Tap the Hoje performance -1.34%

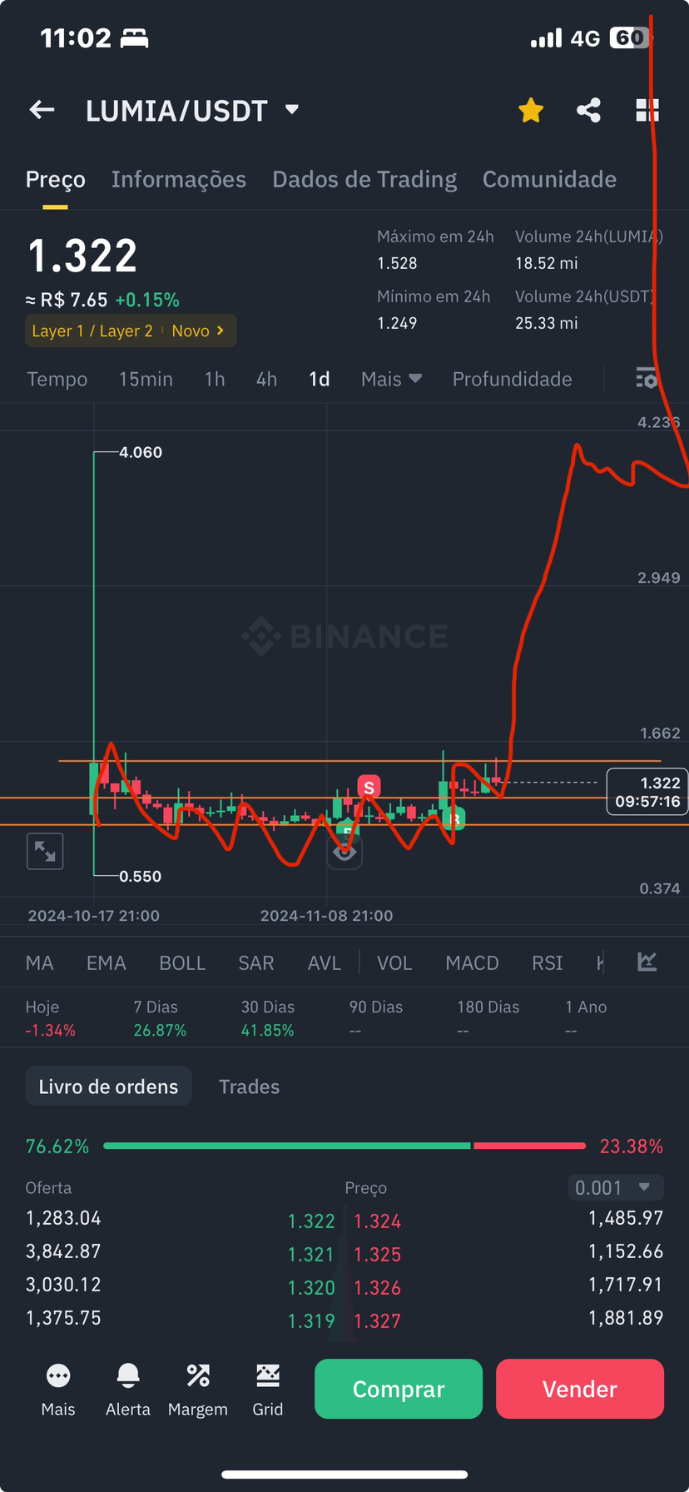pyautogui.click(x=50, y=1031)
